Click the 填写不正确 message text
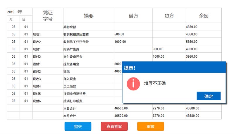The image size is (234, 134). [155, 83]
